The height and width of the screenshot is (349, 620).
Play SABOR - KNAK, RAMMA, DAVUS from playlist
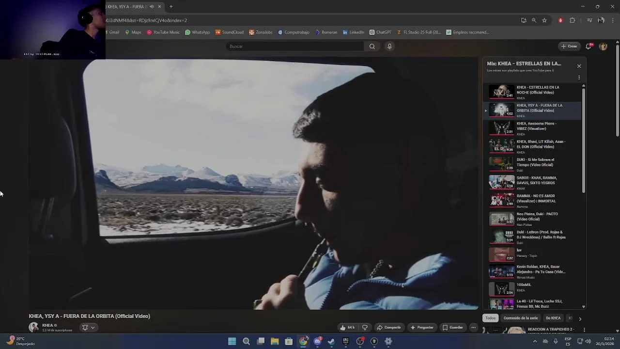pyautogui.click(x=533, y=183)
